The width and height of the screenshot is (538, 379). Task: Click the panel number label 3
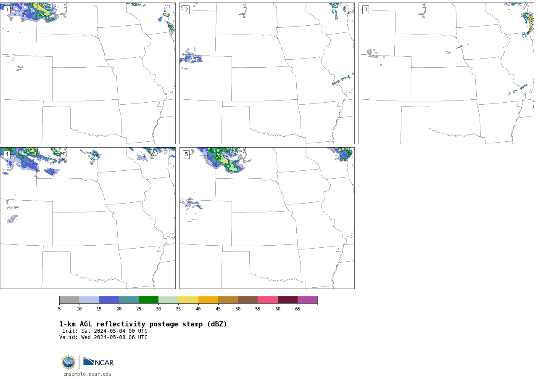tap(365, 10)
